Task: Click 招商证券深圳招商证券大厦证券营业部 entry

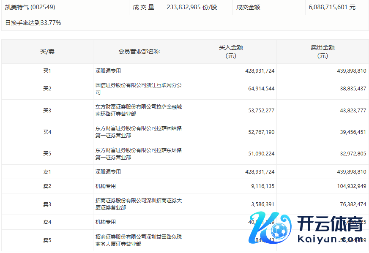Action: (x=138, y=204)
